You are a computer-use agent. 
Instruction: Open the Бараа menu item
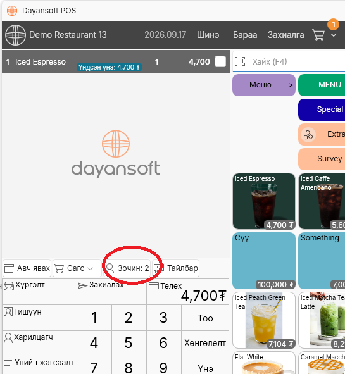click(x=245, y=35)
